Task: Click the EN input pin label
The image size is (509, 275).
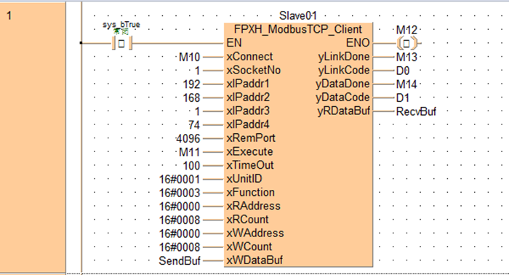Action: click(x=234, y=43)
